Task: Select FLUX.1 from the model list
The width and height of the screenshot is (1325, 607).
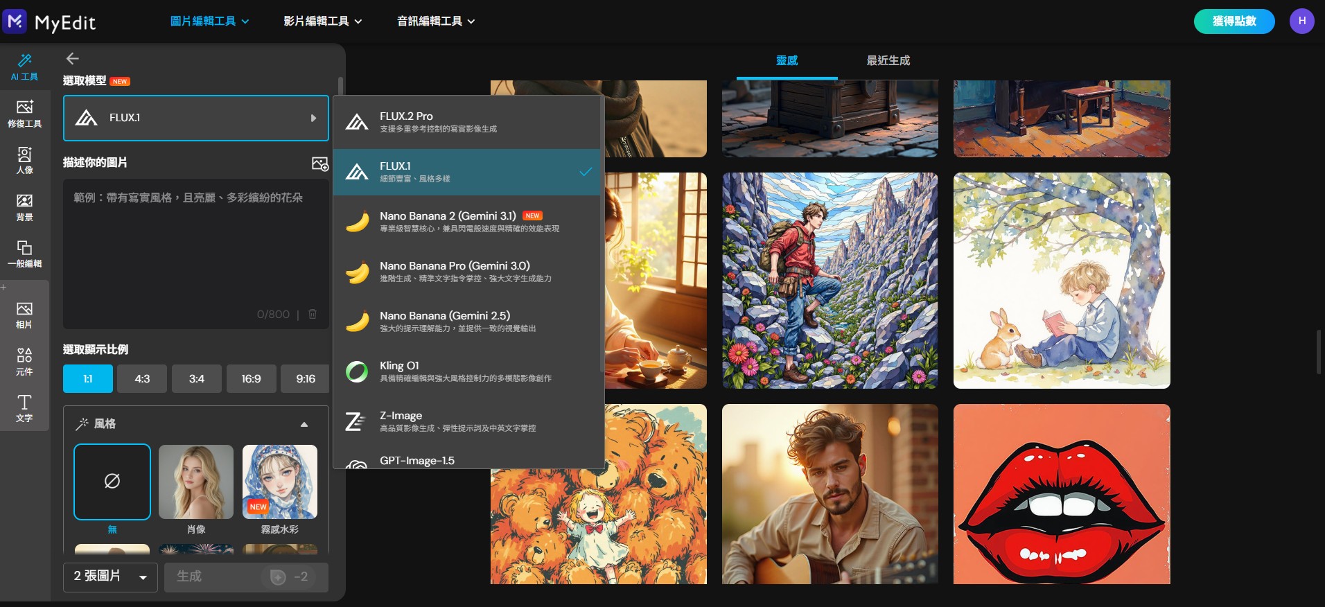Action: coord(466,172)
